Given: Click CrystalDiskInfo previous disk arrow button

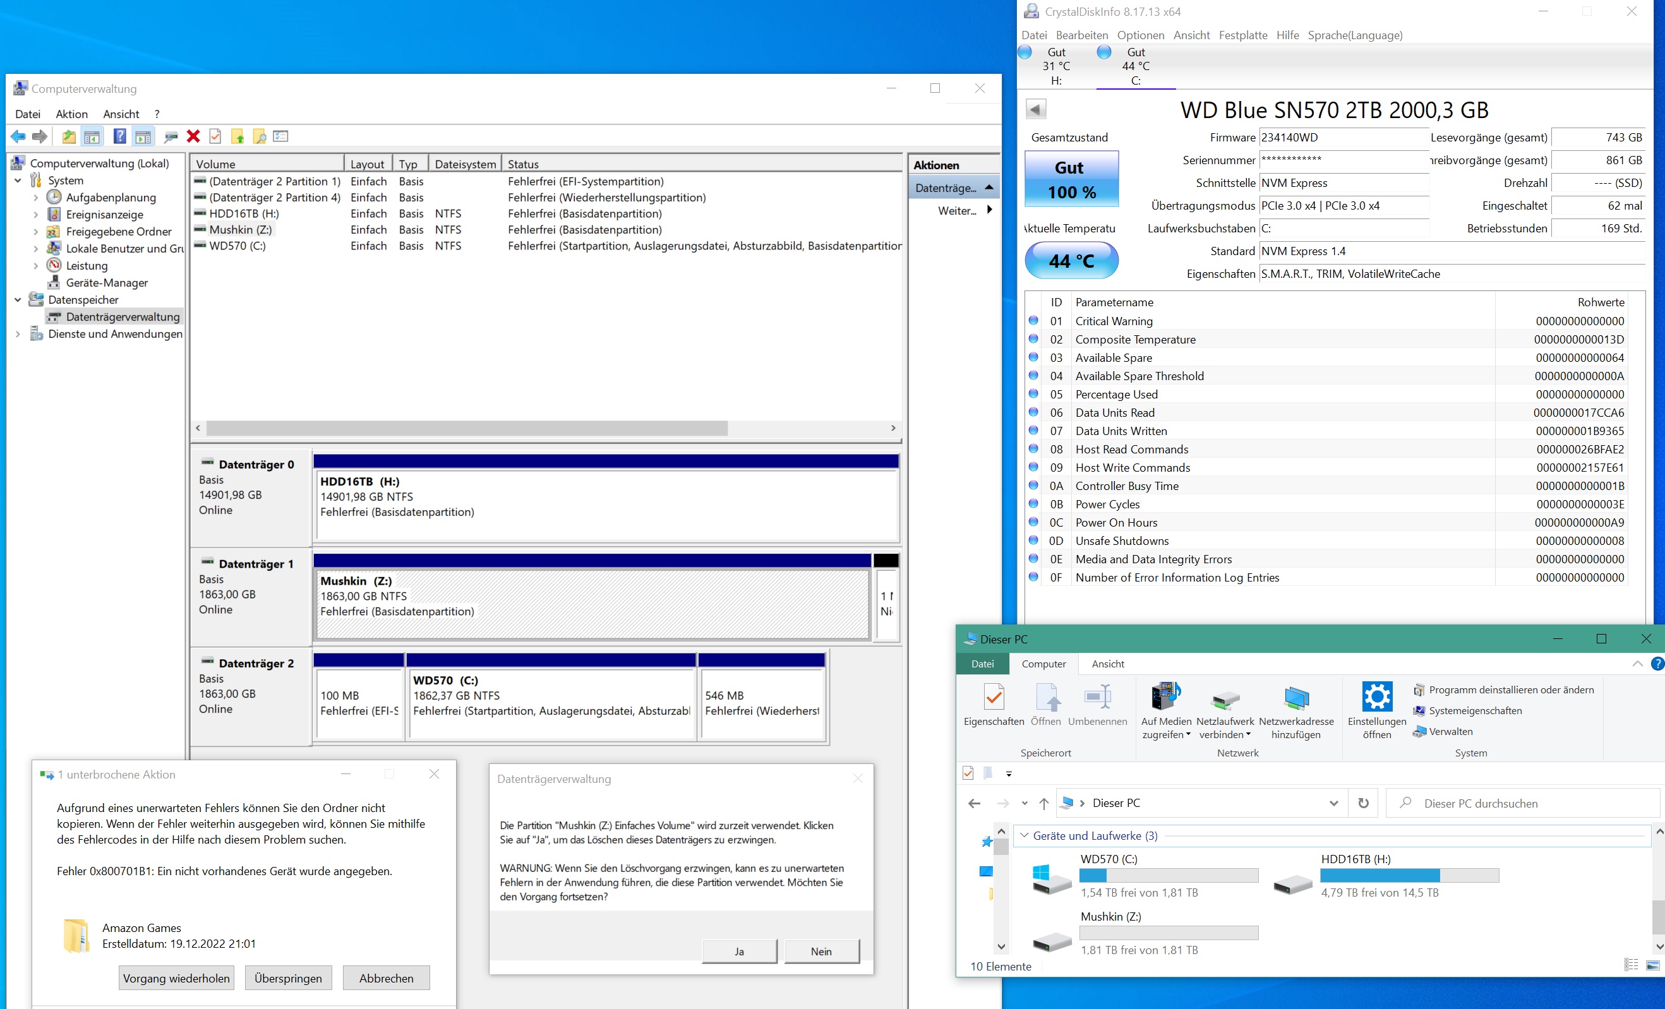Looking at the screenshot, I should pyautogui.click(x=1035, y=109).
